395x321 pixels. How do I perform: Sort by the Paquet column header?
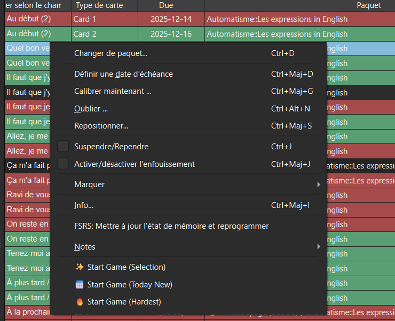coord(300,5)
